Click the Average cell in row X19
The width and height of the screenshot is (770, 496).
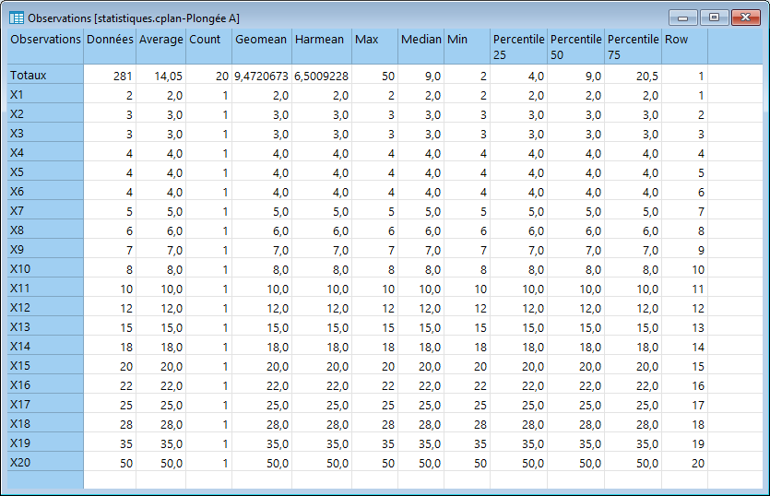161,443
